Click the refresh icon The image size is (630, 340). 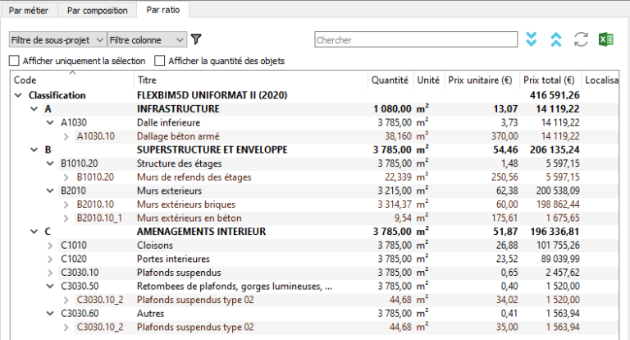(582, 39)
